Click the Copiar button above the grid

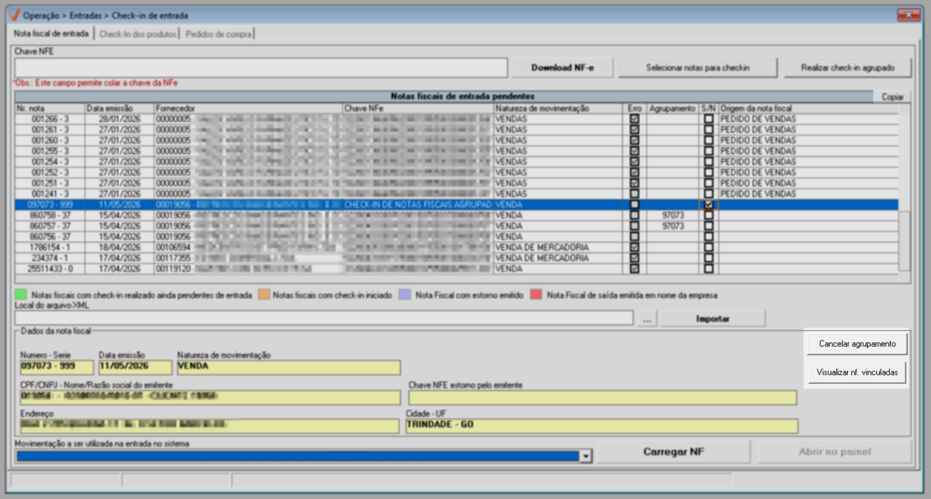(892, 97)
